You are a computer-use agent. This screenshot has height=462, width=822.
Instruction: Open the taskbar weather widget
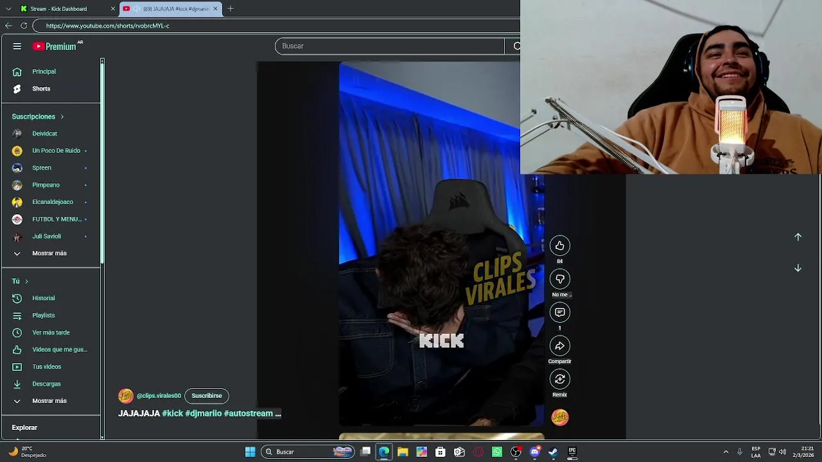[x=27, y=452]
